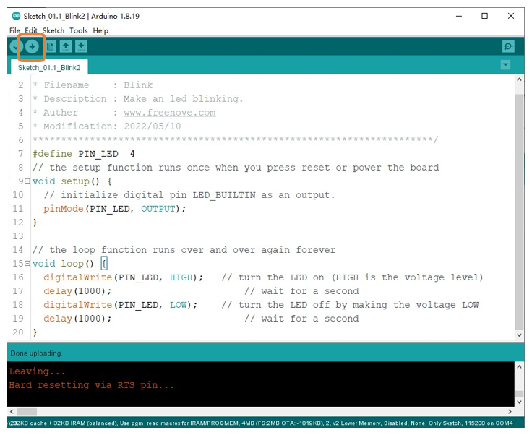Image resolution: width=532 pixels, height=435 pixels.
Task: Create a new sketch with New icon
Action: (51, 46)
